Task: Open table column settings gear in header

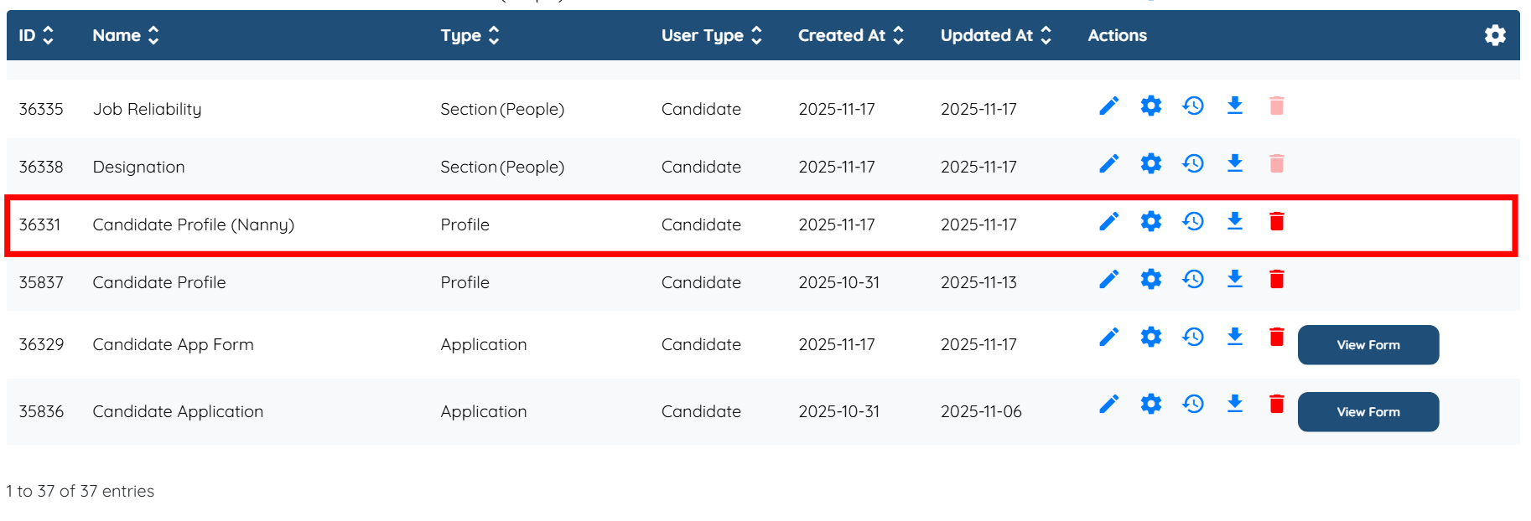Action: click(x=1494, y=35)
